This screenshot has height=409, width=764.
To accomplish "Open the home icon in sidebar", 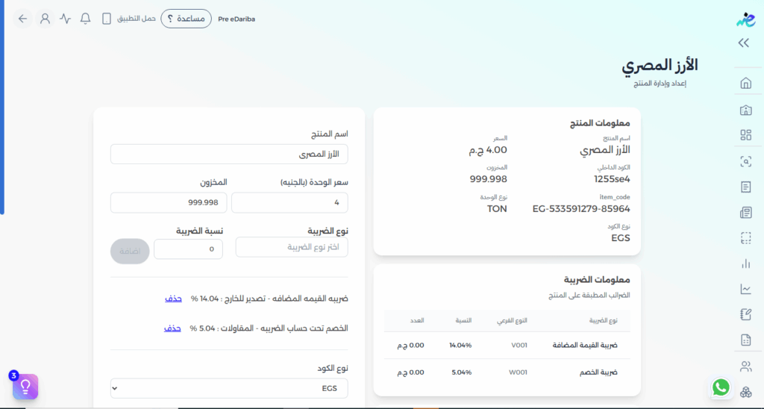I will pyautogui.click(x=746, y=83).
